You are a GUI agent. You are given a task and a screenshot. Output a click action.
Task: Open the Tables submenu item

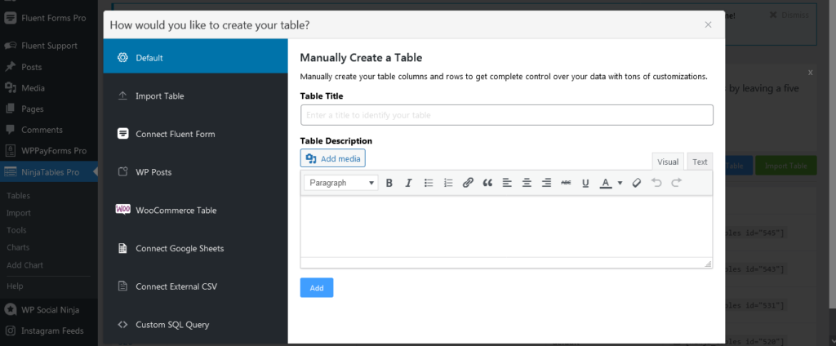coord(18,196)
